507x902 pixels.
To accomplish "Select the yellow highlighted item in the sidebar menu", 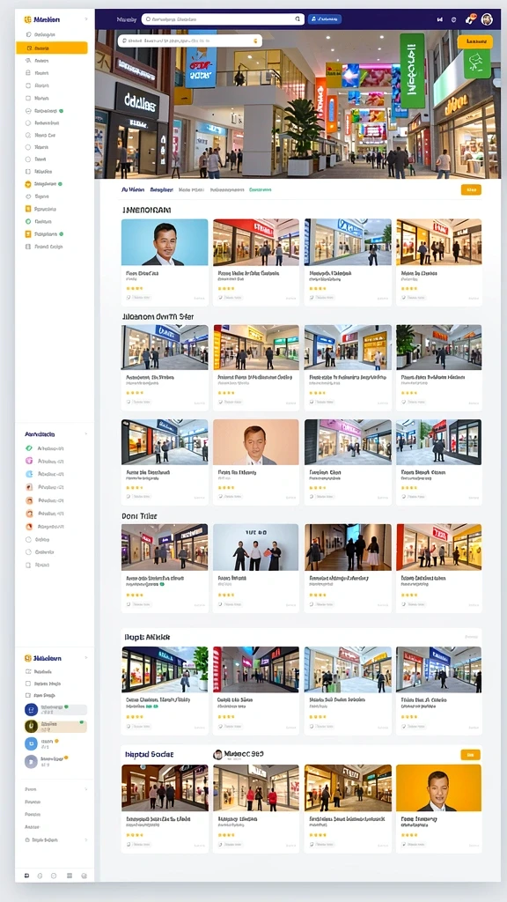I will (52, 48).
